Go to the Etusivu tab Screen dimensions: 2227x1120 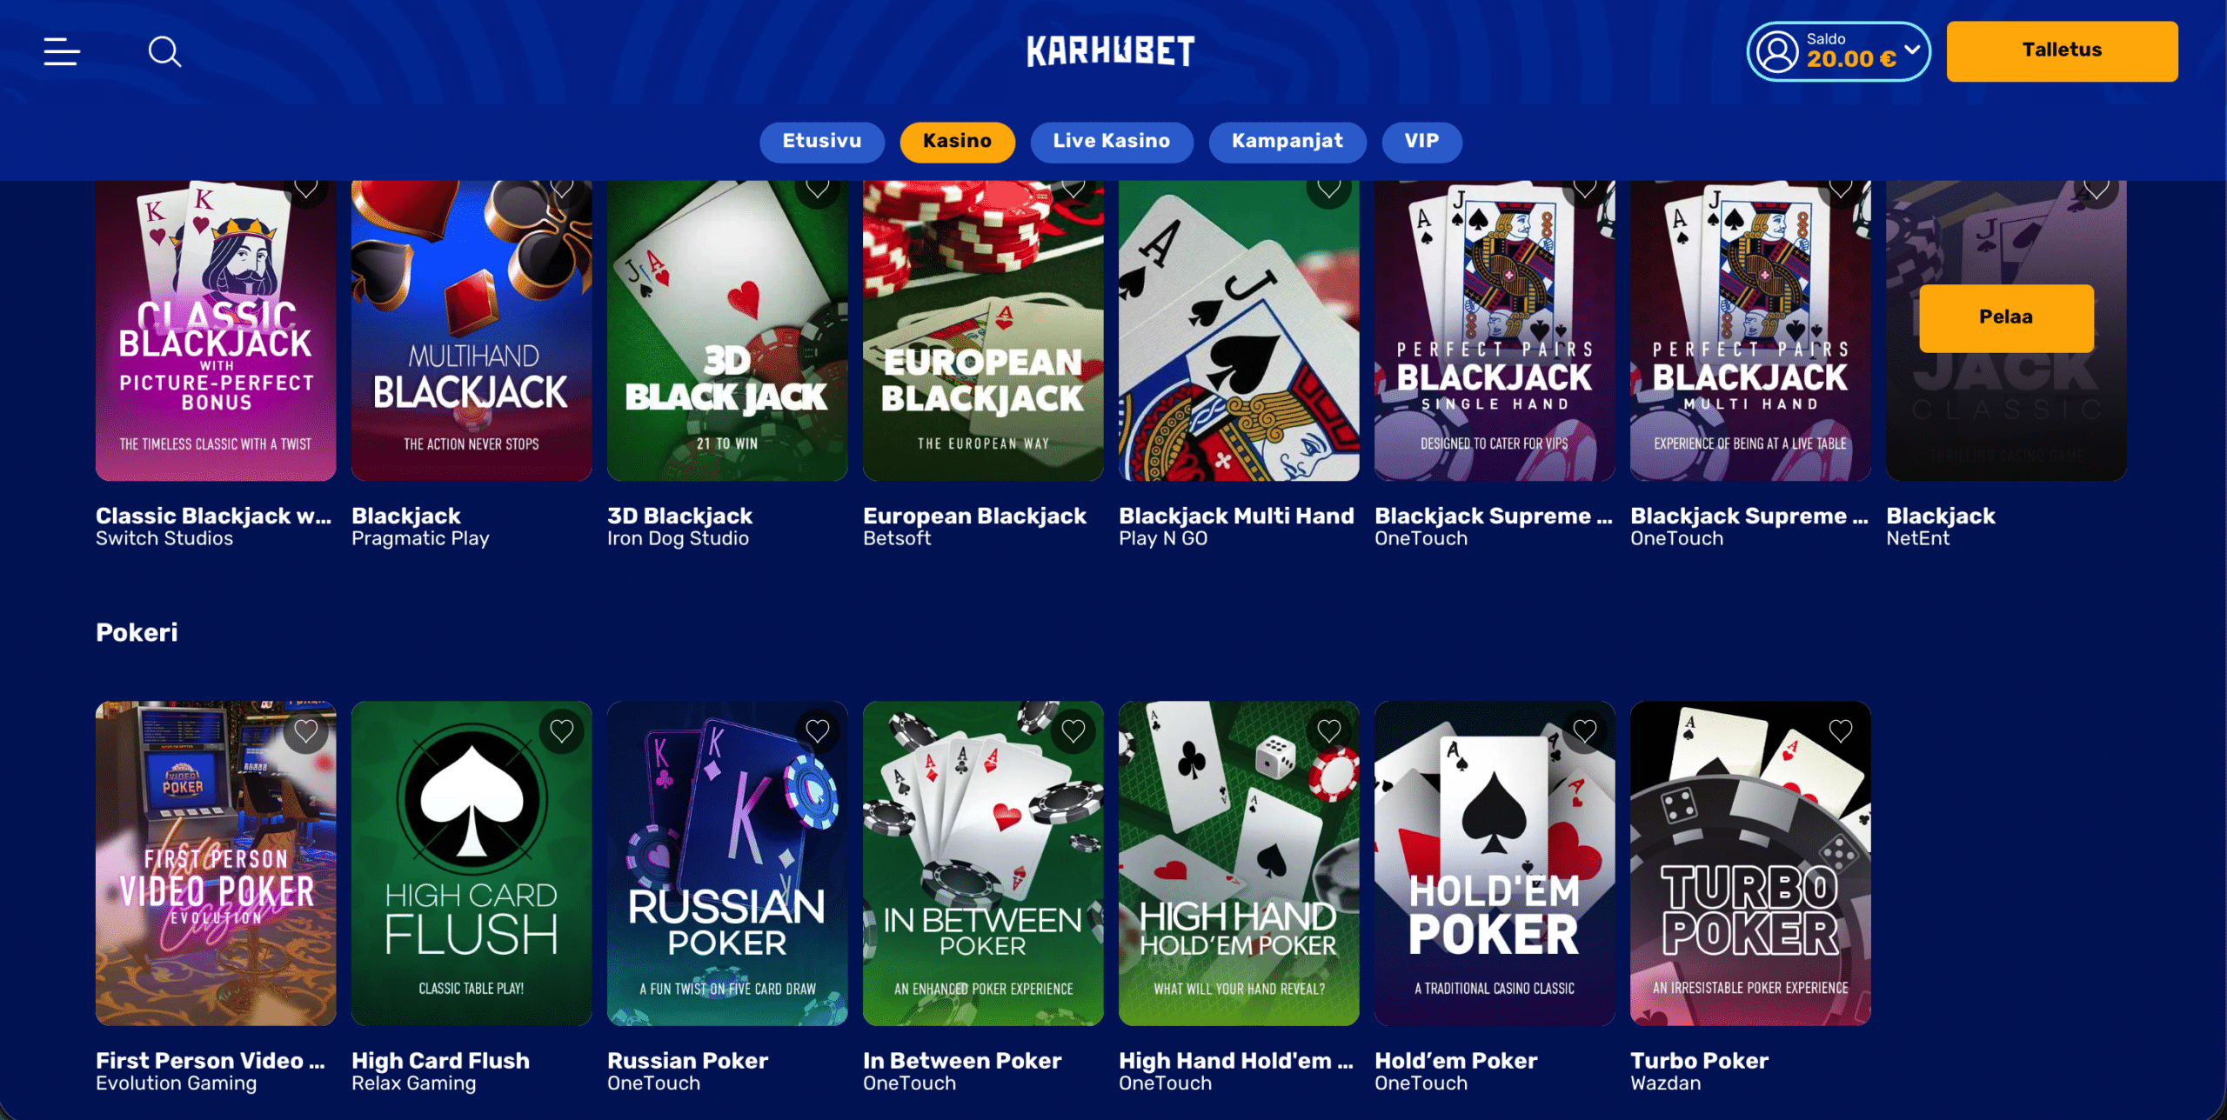[821, 141]
